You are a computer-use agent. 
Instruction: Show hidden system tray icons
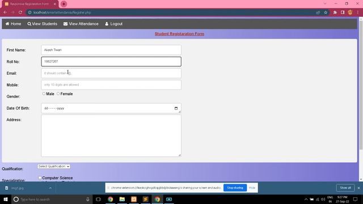point(306,199)
